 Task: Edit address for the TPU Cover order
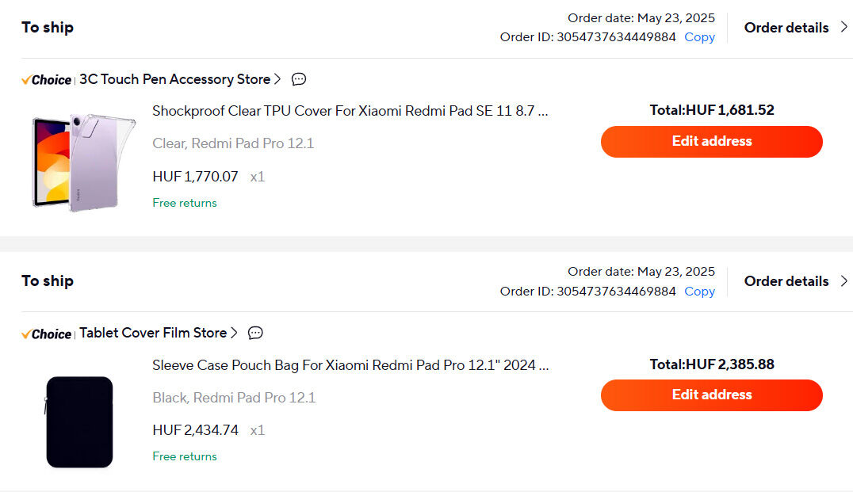click(x=712, y=142)
